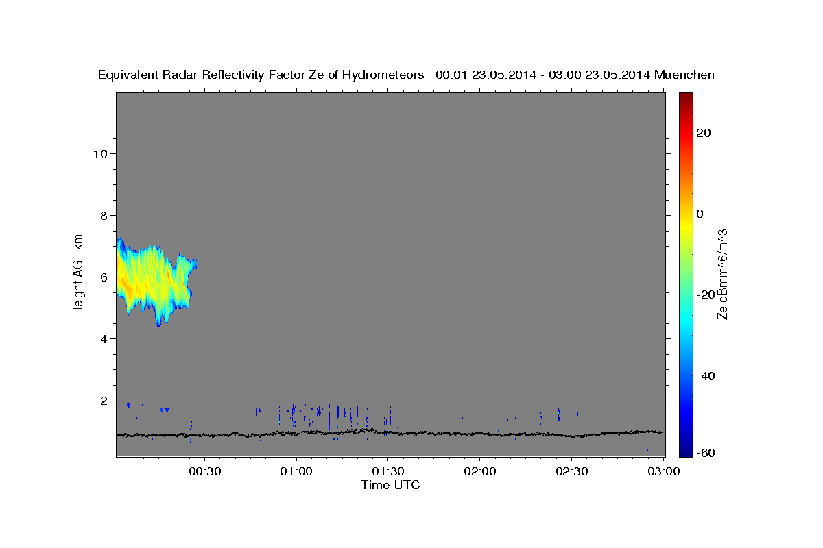Click the colorbar tick value "20"
This screenshot has width=823, height=548.
click(704, 133)
